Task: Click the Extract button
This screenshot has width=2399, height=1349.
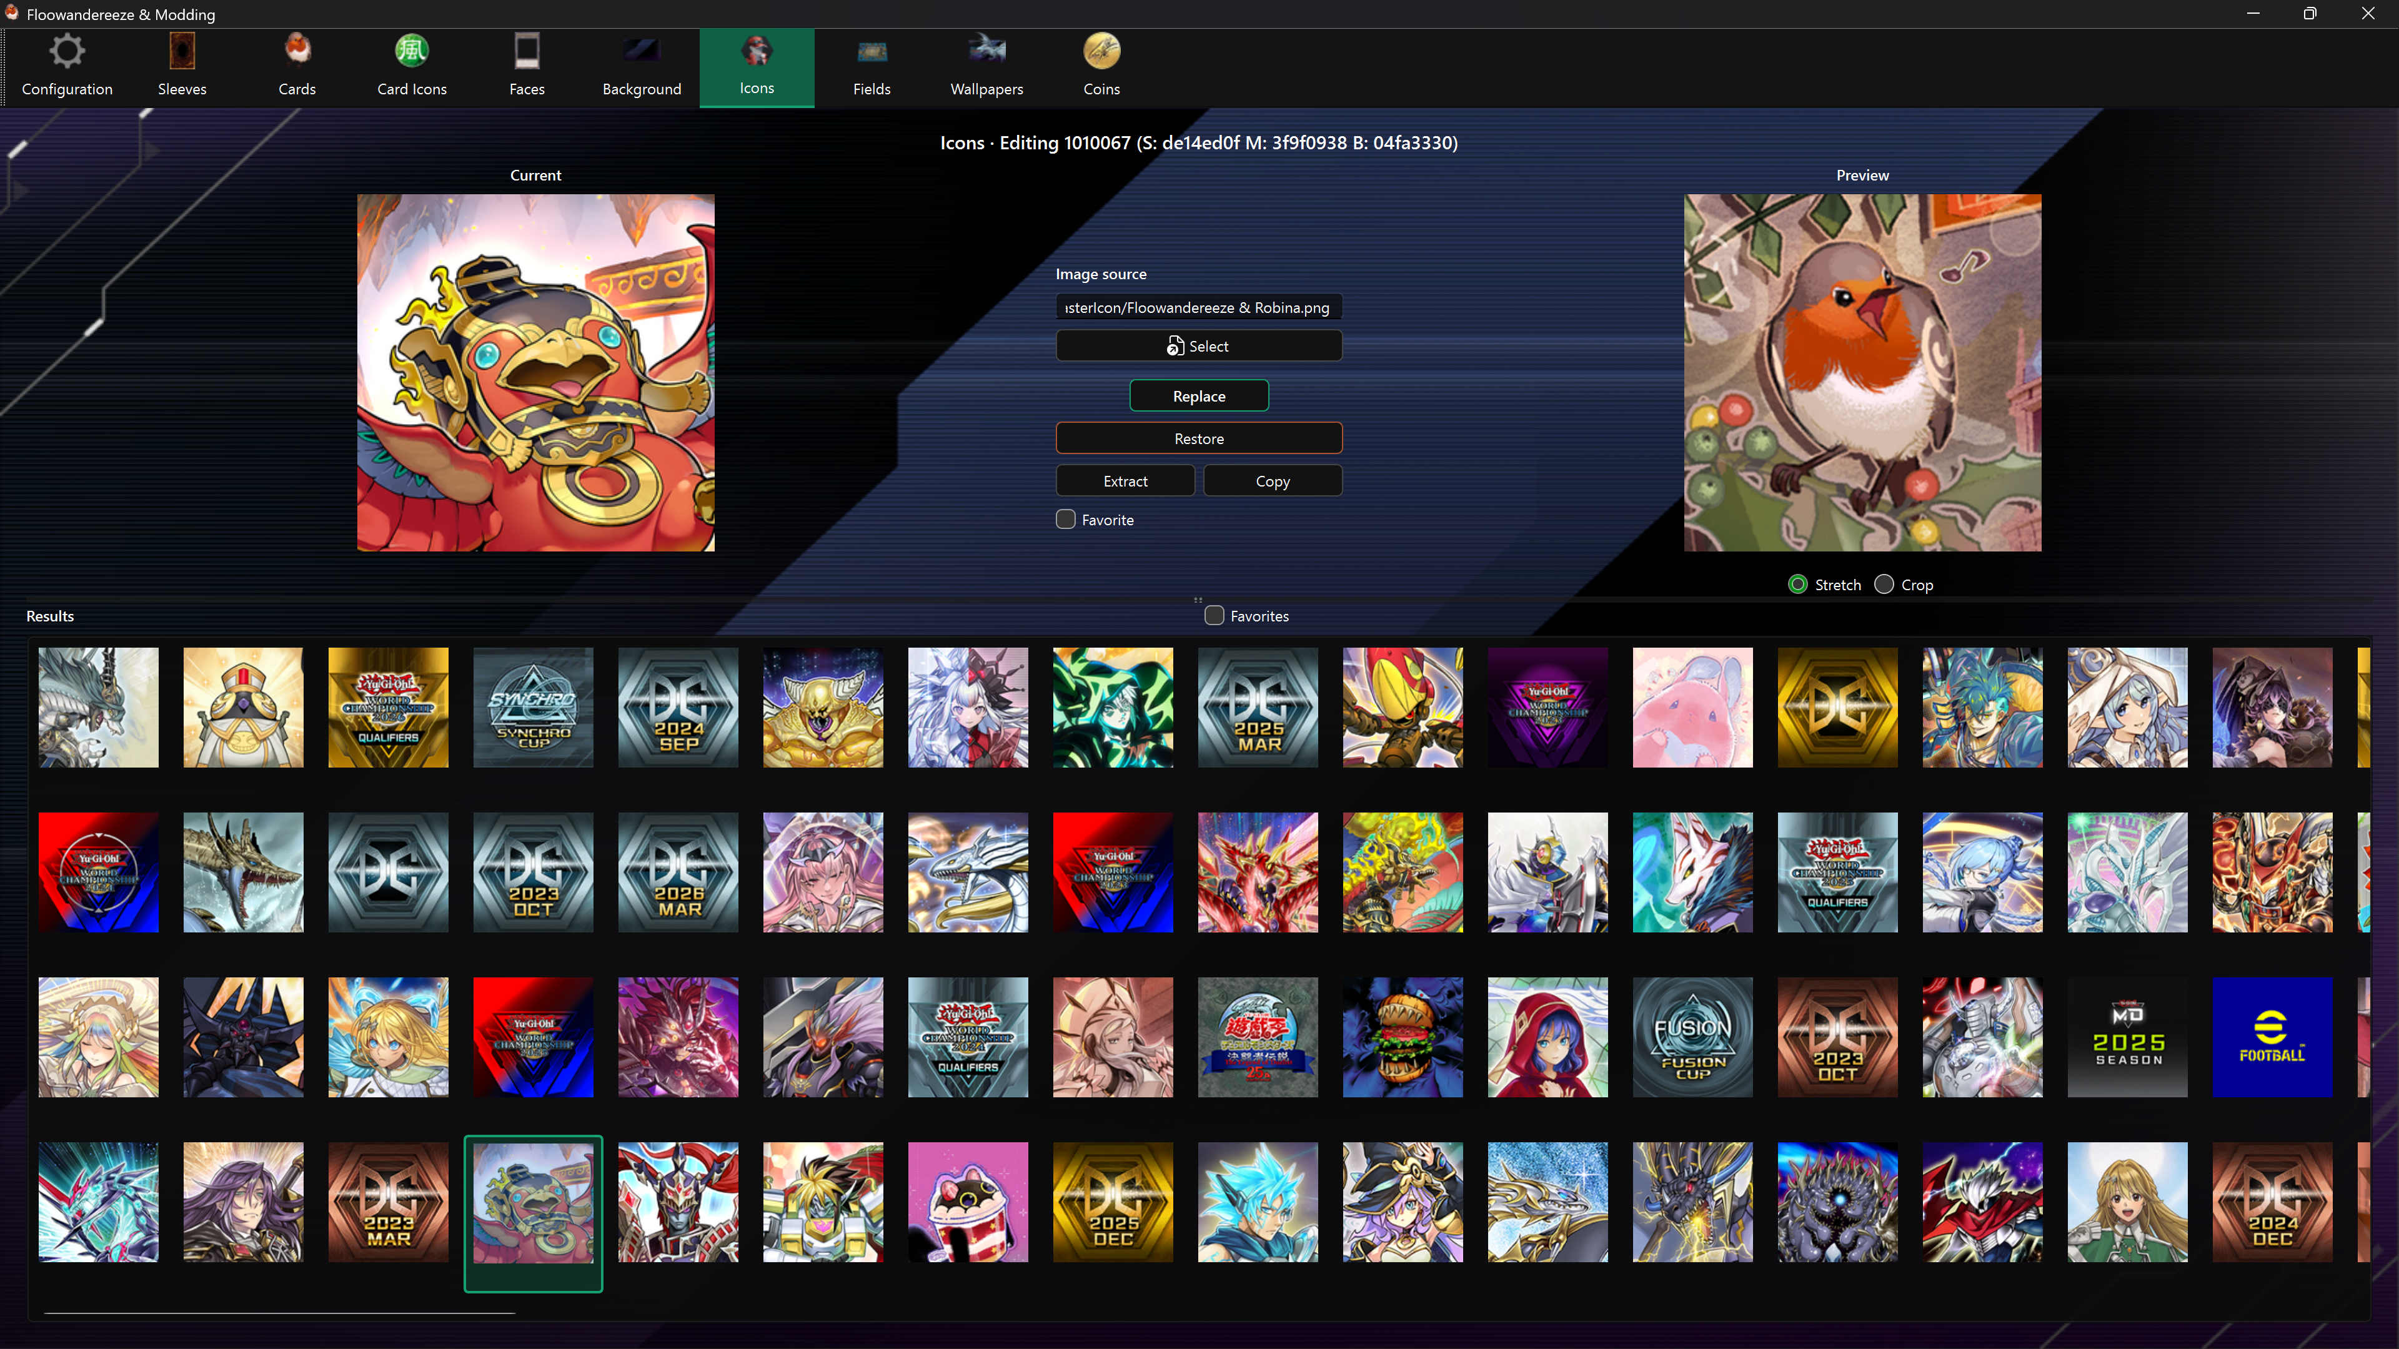Action: (x=1125, y=482)
